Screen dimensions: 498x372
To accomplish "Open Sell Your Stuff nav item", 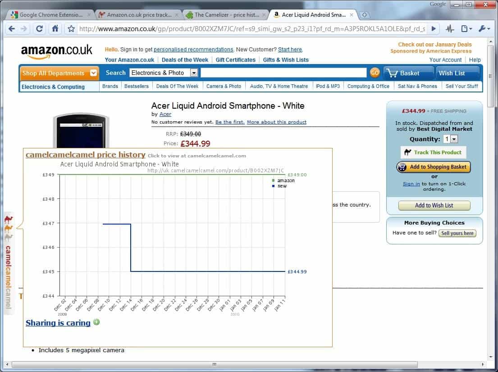I will click(462, 86).
